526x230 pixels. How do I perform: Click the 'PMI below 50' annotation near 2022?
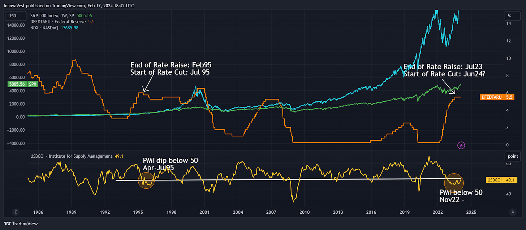[461, 192]
